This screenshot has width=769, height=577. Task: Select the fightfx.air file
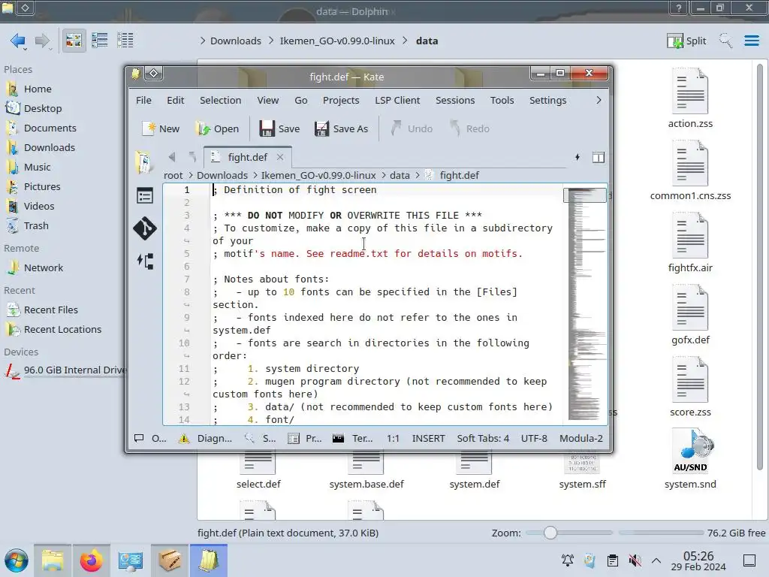[690, 243]
